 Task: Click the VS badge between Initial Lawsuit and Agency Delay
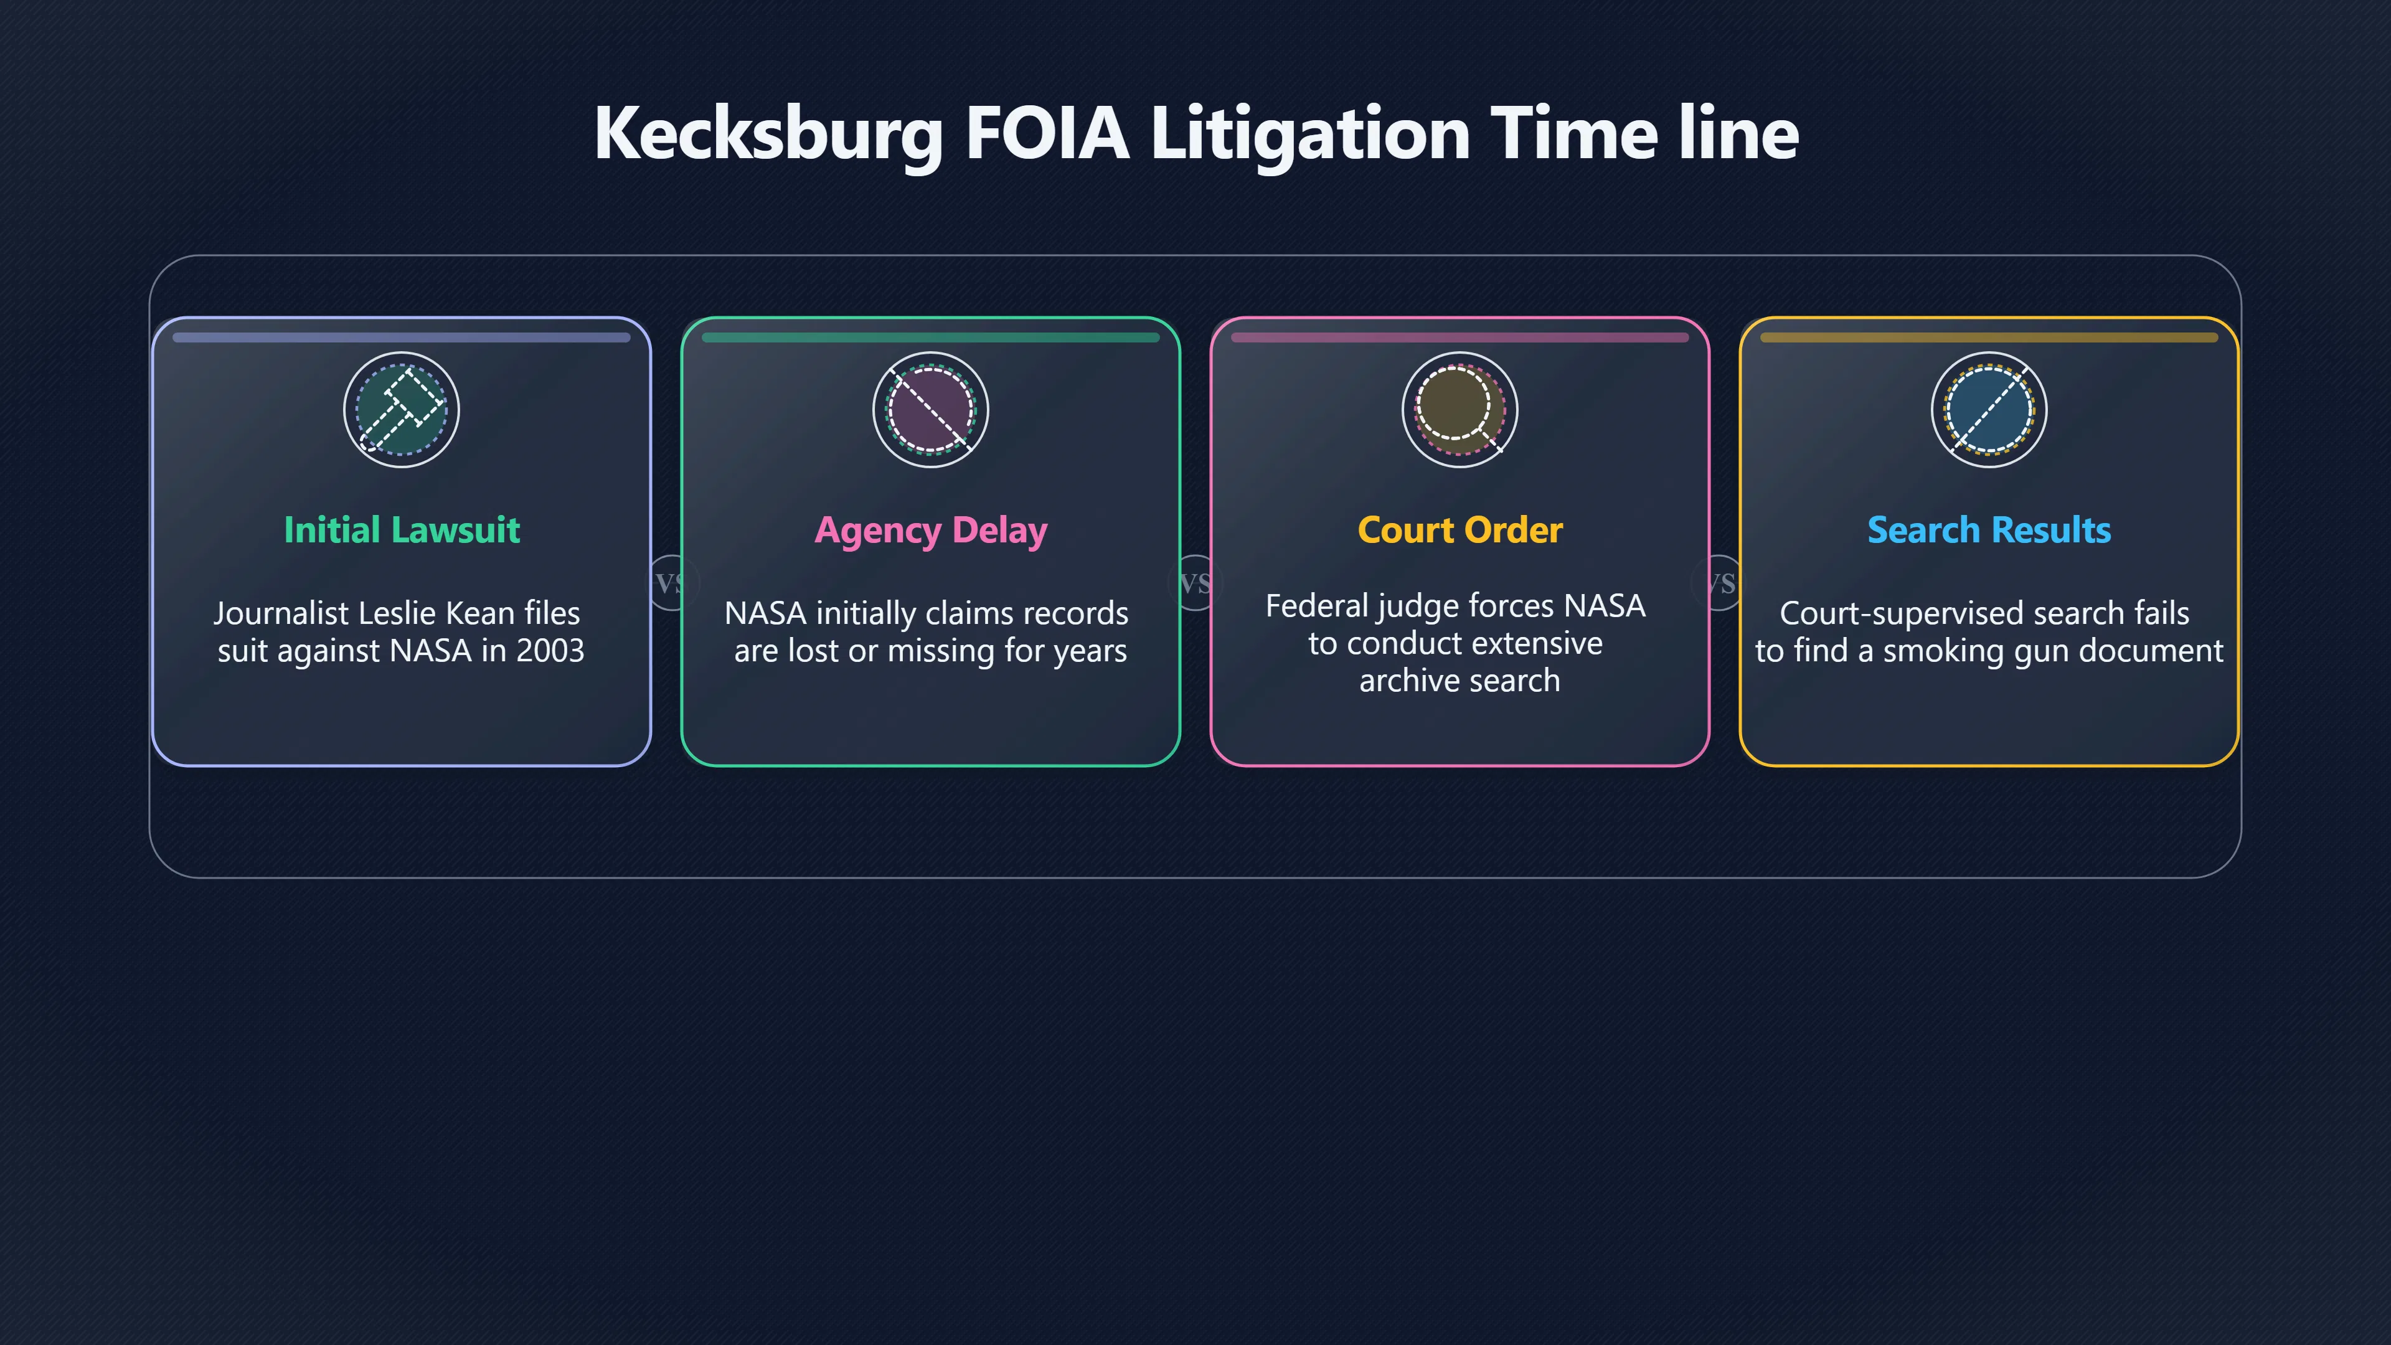(670, 583)
